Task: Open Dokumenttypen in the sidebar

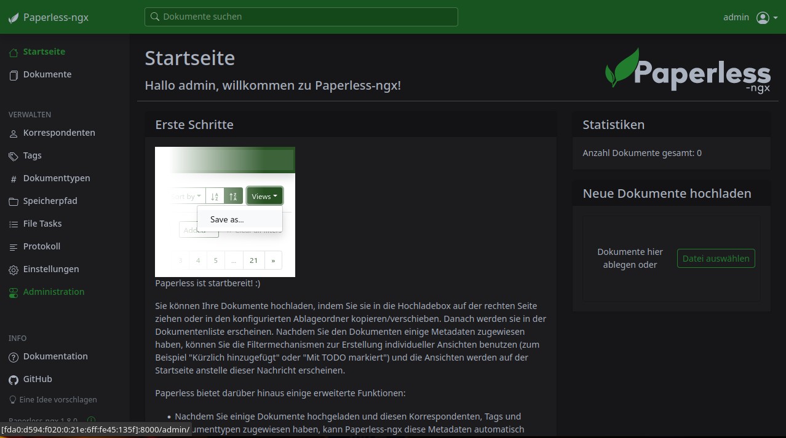Action: coord(57,179)
